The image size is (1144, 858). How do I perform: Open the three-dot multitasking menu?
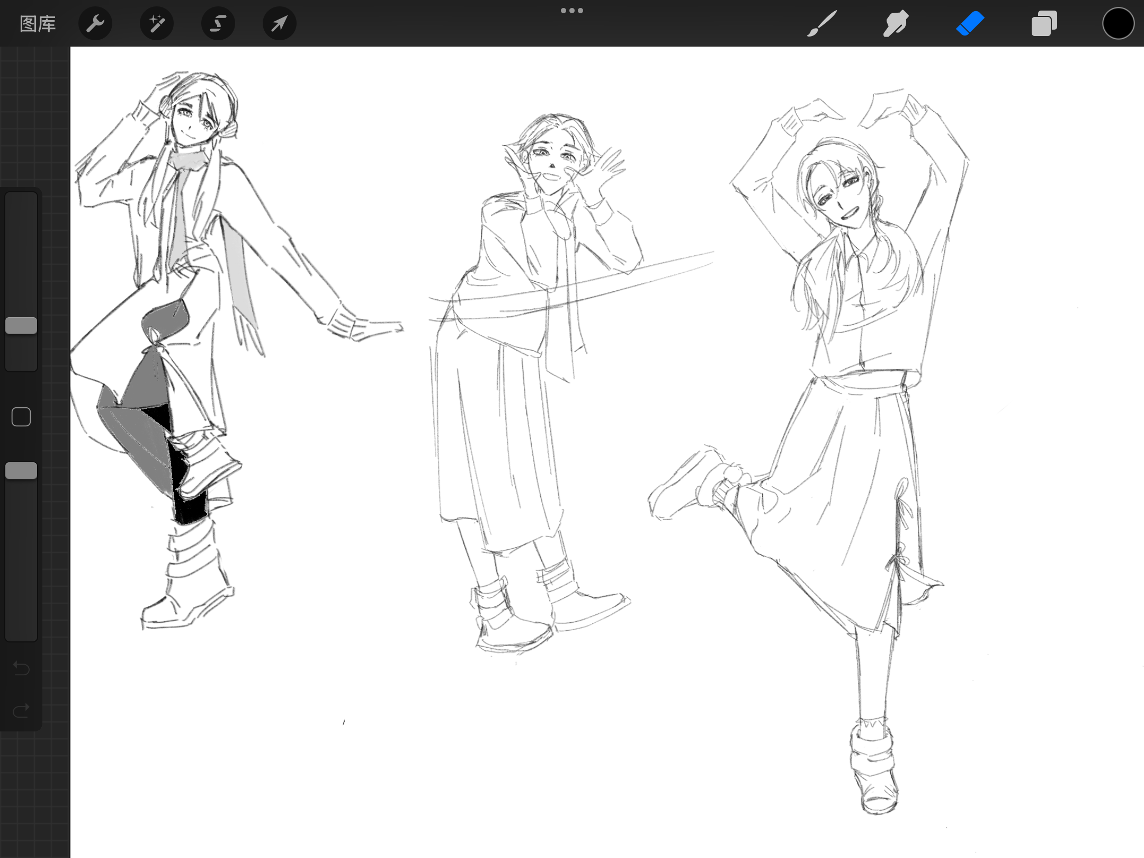[x=572, y=11]
